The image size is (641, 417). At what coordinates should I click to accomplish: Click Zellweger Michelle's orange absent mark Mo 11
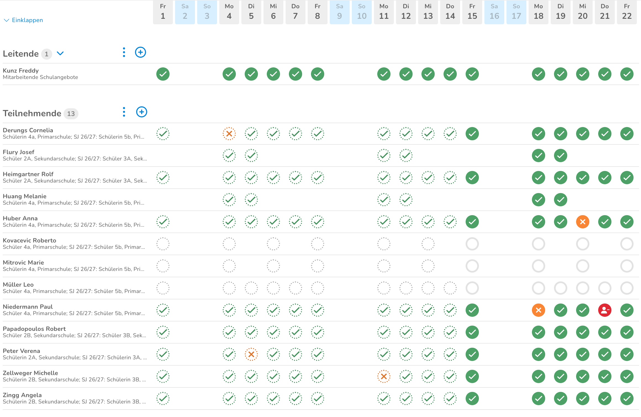coord(384,376)
